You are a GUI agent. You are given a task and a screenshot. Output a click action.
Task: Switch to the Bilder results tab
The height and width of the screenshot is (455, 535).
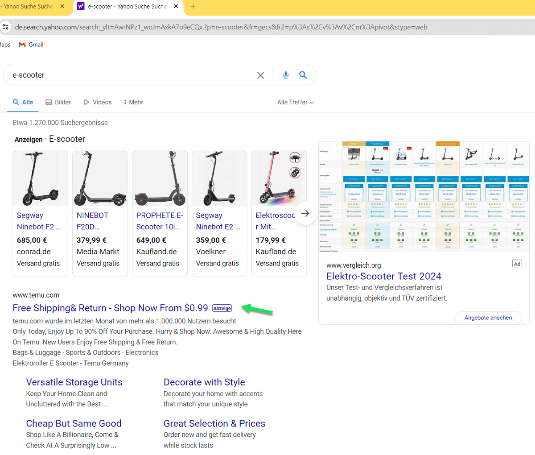click(x=58, y=102)
